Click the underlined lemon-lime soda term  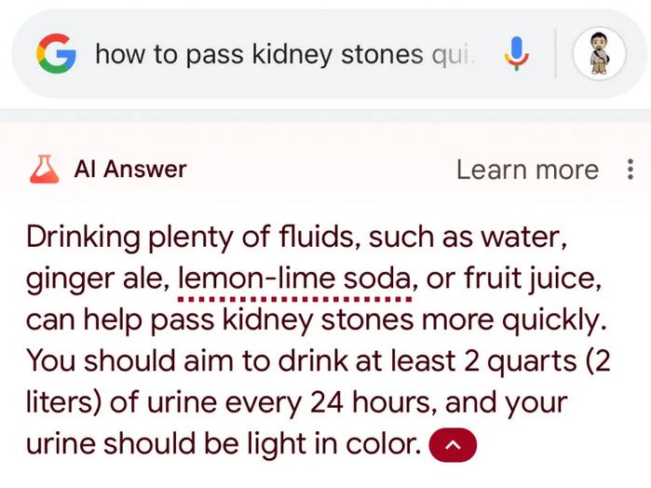[293, 278]
